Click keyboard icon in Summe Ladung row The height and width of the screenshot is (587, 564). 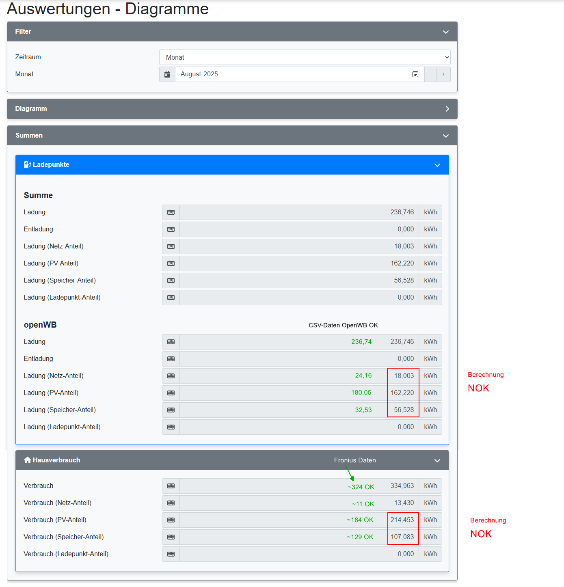(171, 212)
